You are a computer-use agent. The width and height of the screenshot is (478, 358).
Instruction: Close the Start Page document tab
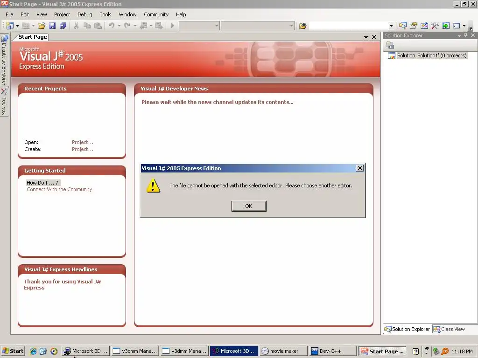tap(374, 37)
